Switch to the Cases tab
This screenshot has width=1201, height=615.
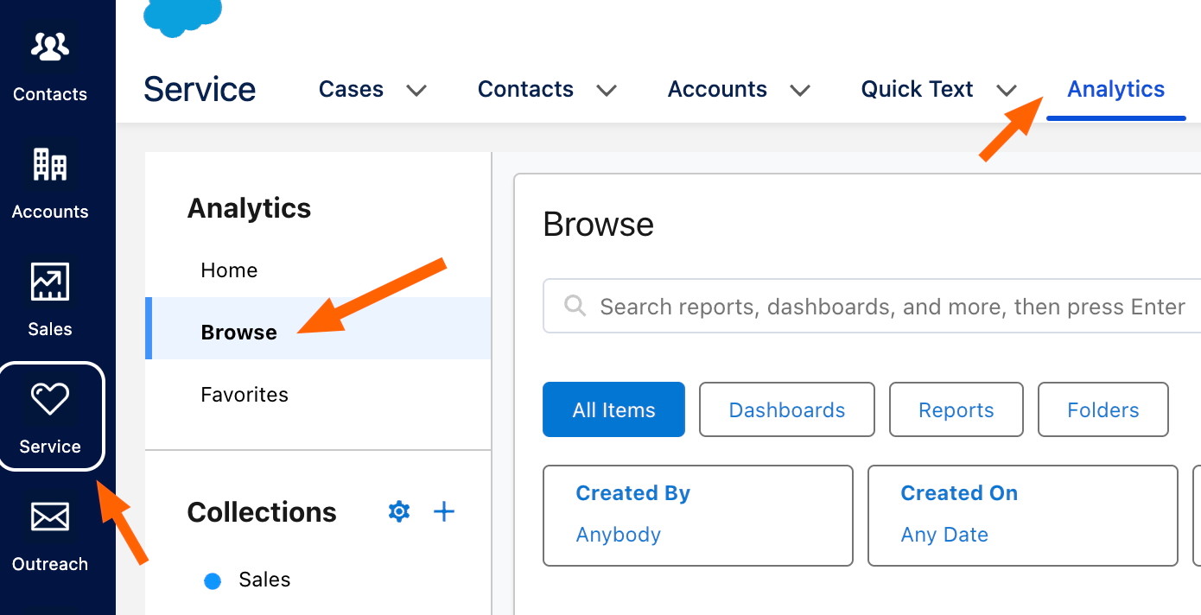(x=351, y=89)
